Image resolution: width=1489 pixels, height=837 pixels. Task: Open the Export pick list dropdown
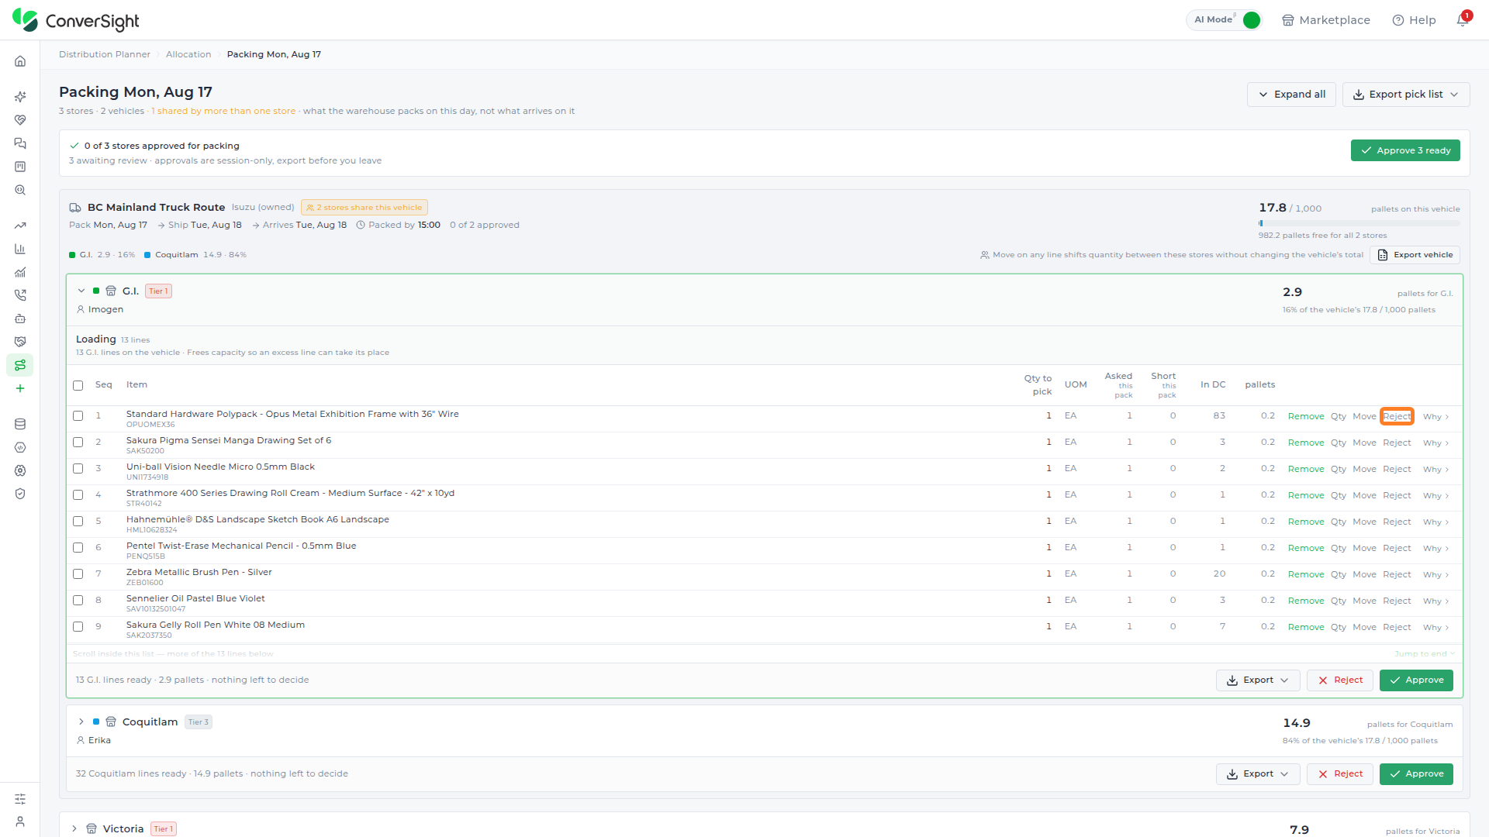(x=1406, y=95)
